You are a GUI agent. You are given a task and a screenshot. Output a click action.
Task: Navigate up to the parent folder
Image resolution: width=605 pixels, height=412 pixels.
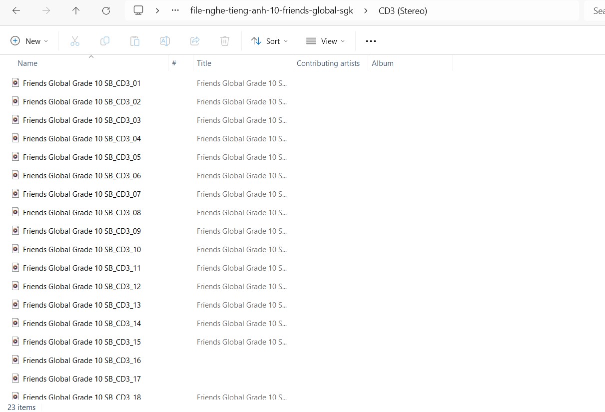[76, 10]
